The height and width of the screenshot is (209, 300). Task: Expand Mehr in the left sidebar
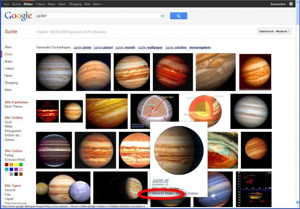tap(8, 90)
